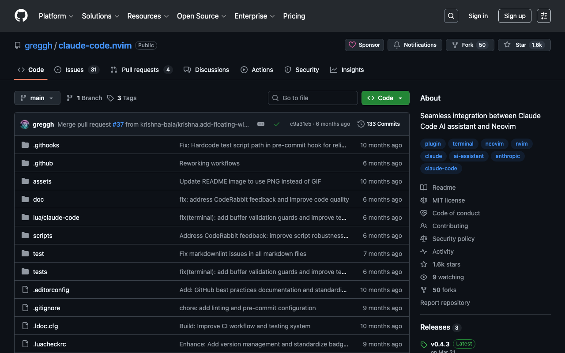Click the green check status icon

click(x=277, y=124)
